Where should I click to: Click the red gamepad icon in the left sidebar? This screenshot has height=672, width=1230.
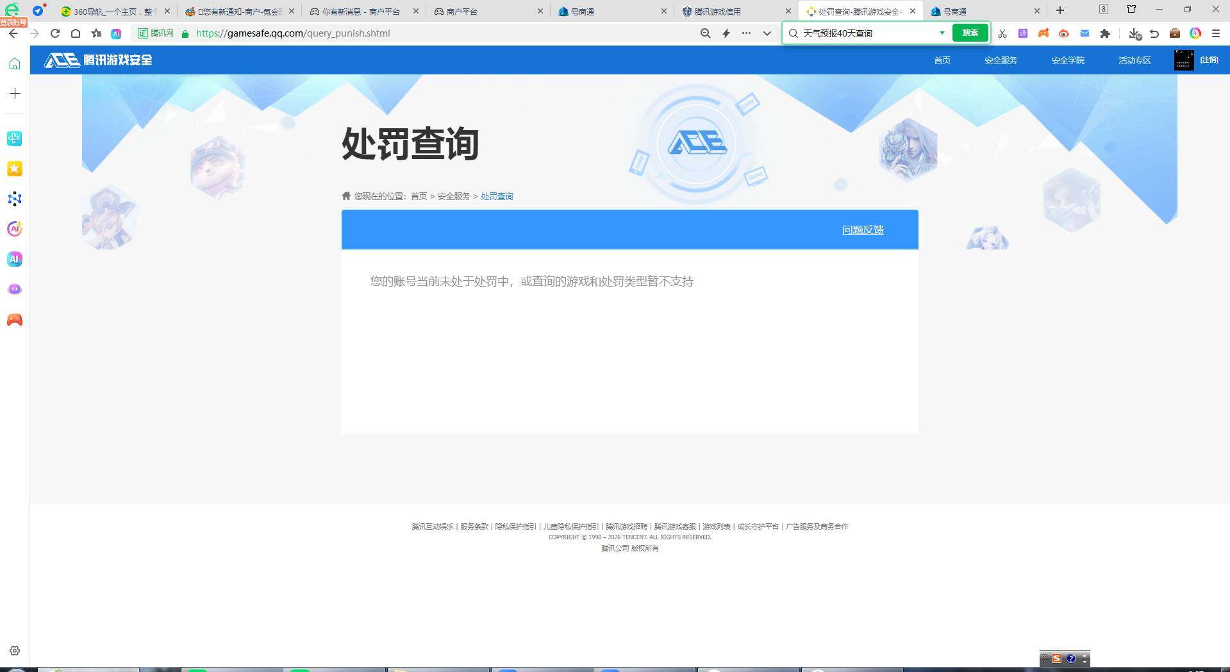(x=14, y=319)
